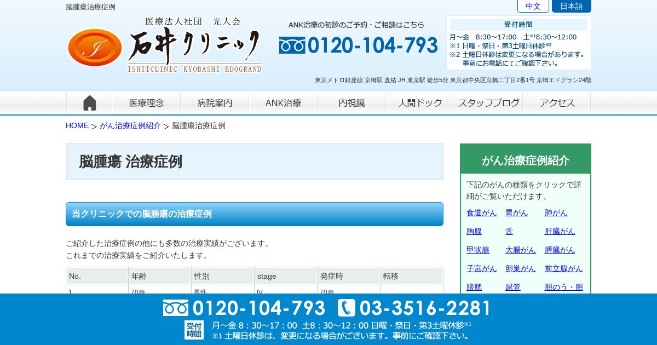This screenshot has width=657, height=345.
Task: Open the 胆のう・胆 cases link
Action: tap(564, 287)
